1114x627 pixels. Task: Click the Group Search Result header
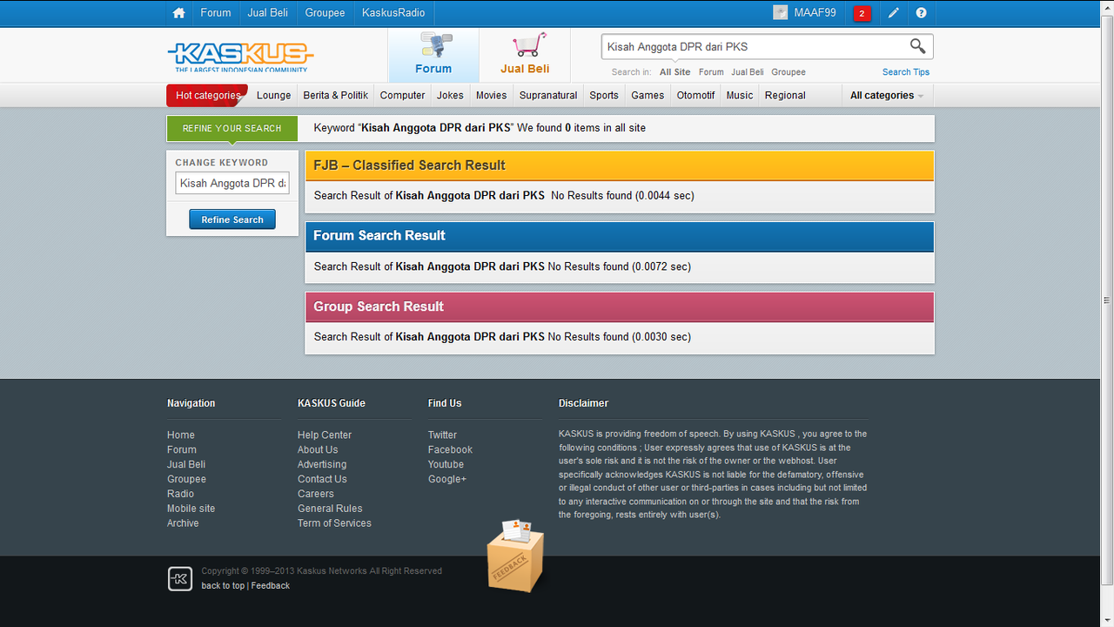point(620,307)
